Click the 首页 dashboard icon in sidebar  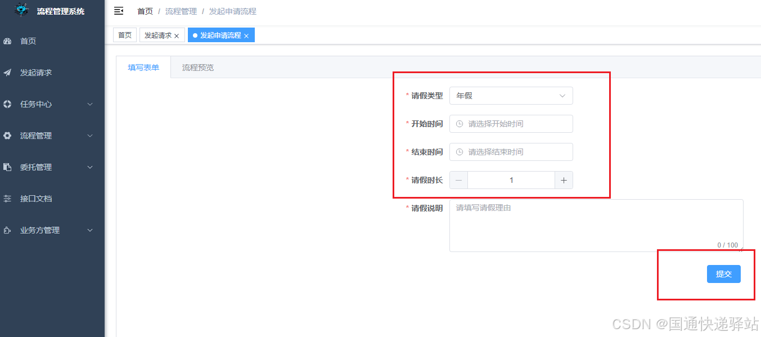point(7,41)
